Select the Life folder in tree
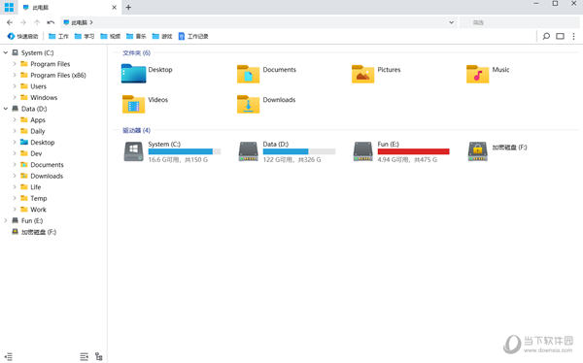The height and width of the screenshot is (363, 583). point(36,187)
